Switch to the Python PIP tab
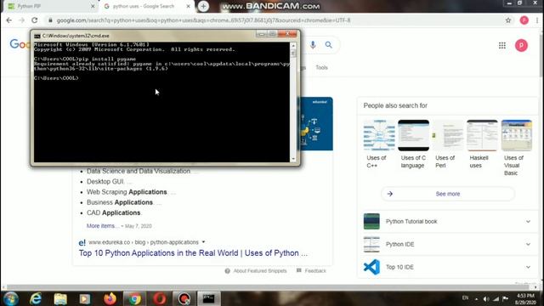Screen dimensions: 544x306 point(48,6)
